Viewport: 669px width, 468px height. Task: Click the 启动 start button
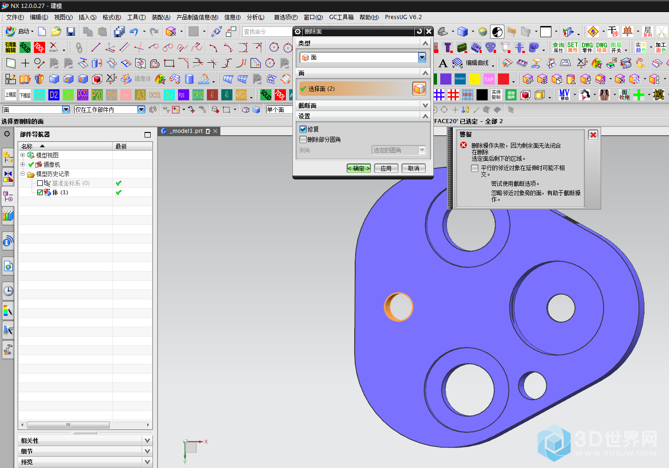coord(19,32)
